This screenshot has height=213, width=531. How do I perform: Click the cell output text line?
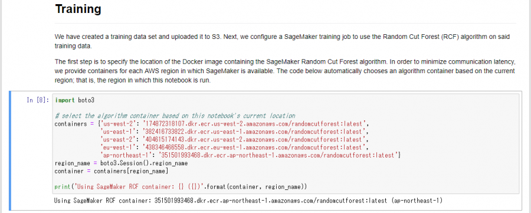[248, 201]
